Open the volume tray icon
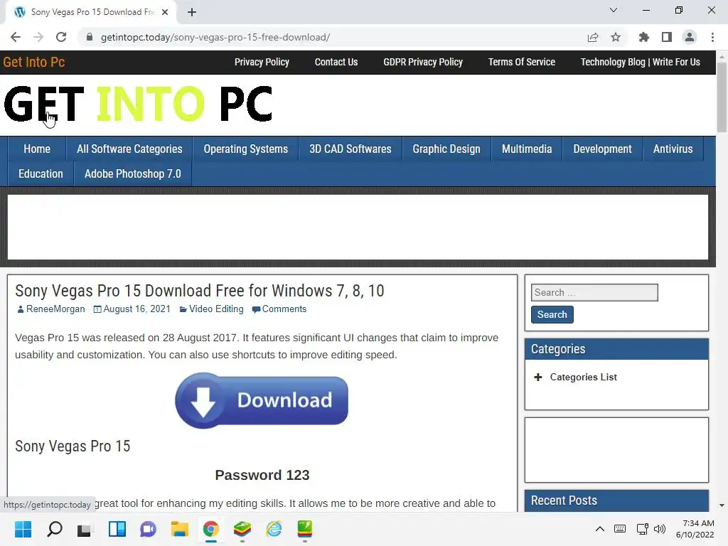This screenshot has height=546, width=728. [659, 529]
